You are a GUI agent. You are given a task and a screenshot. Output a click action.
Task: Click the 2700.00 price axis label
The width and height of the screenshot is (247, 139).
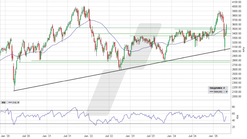pos(237,65)
